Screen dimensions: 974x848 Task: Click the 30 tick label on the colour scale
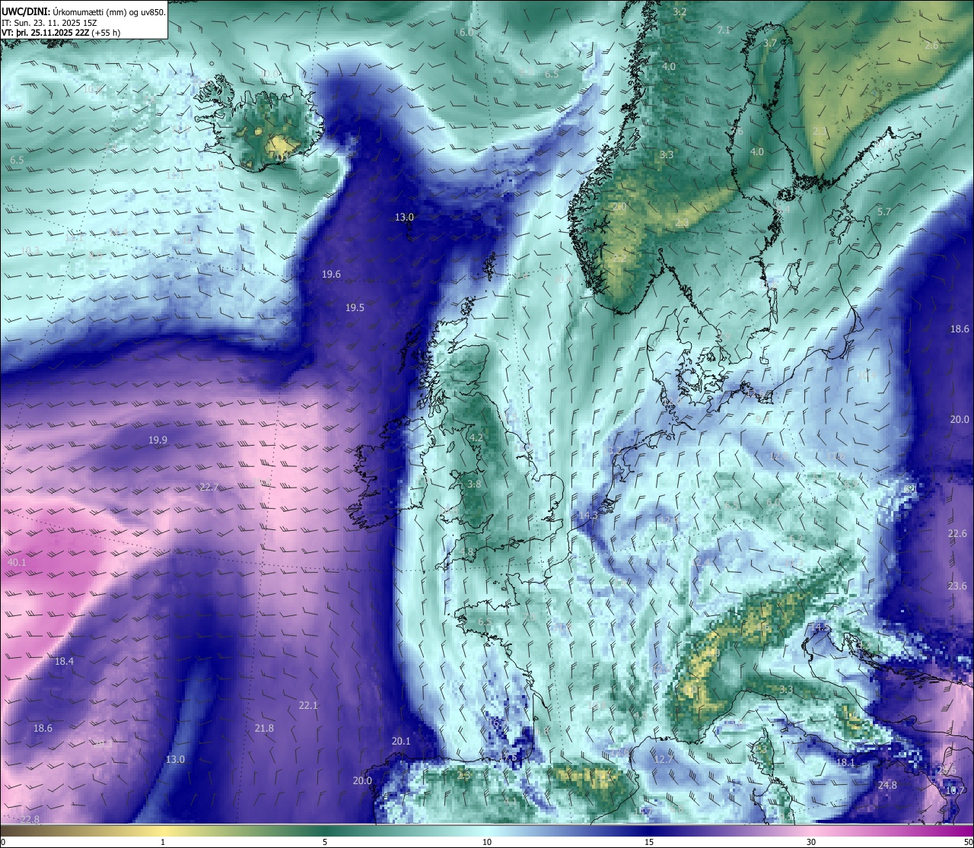(811, 842)
